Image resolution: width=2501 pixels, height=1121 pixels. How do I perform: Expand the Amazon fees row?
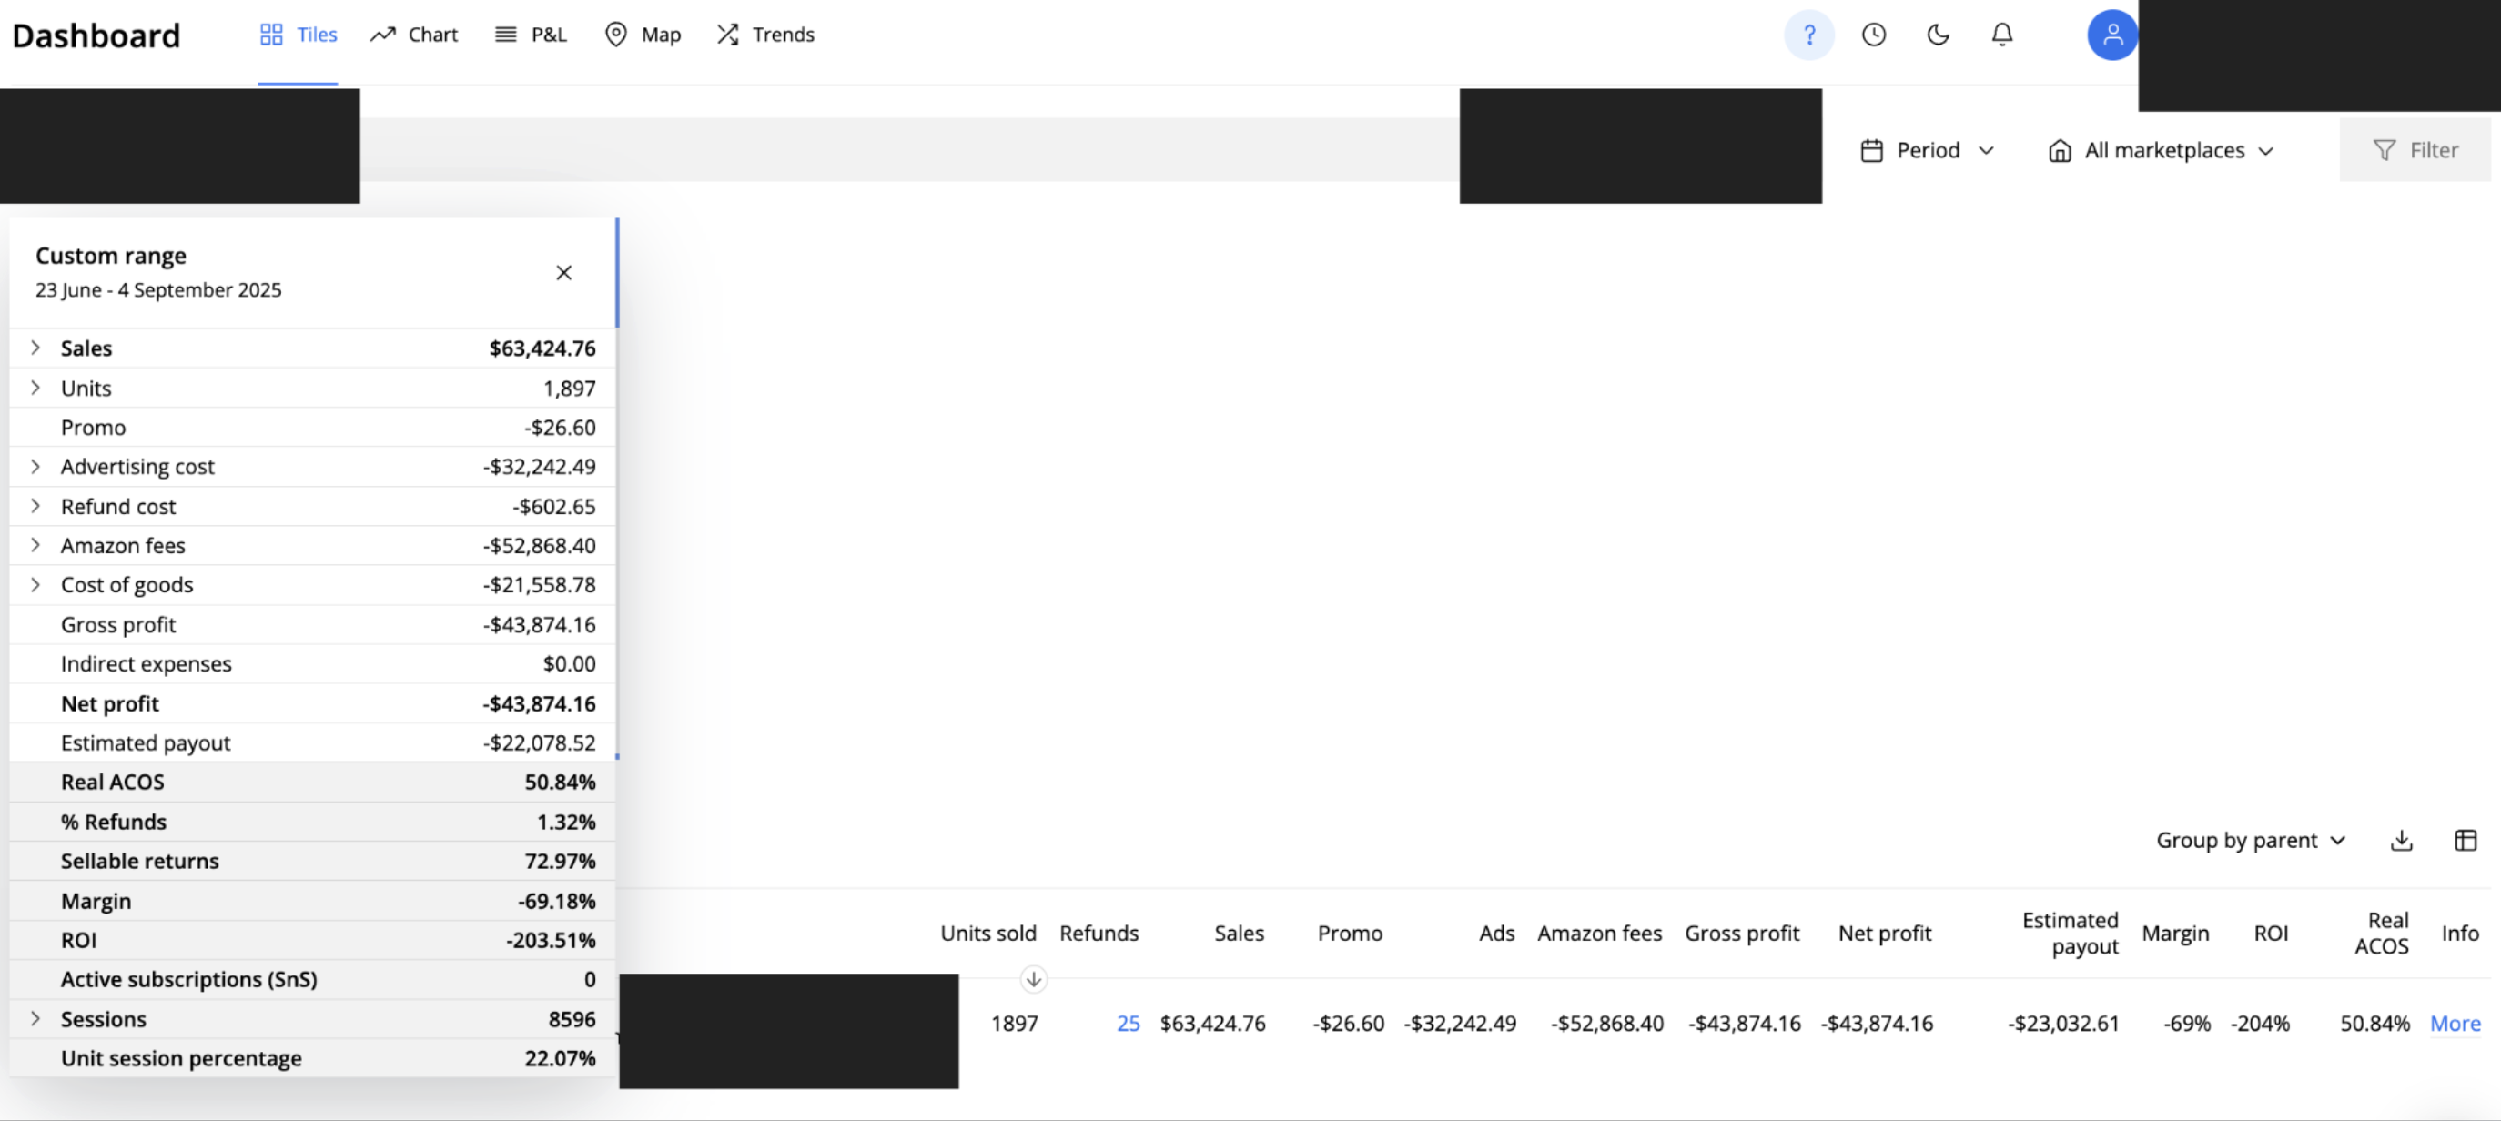[35, 545]
